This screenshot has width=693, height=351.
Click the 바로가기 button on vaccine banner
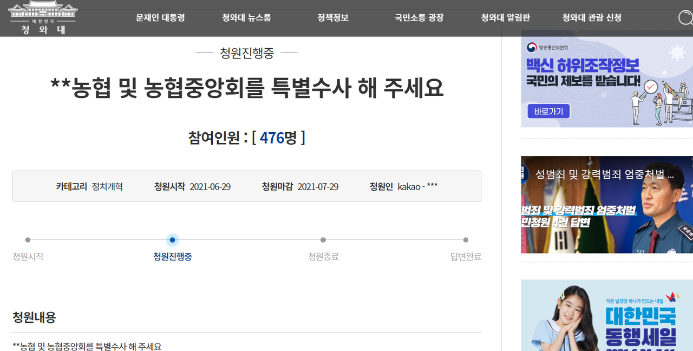tap(548, 111)
